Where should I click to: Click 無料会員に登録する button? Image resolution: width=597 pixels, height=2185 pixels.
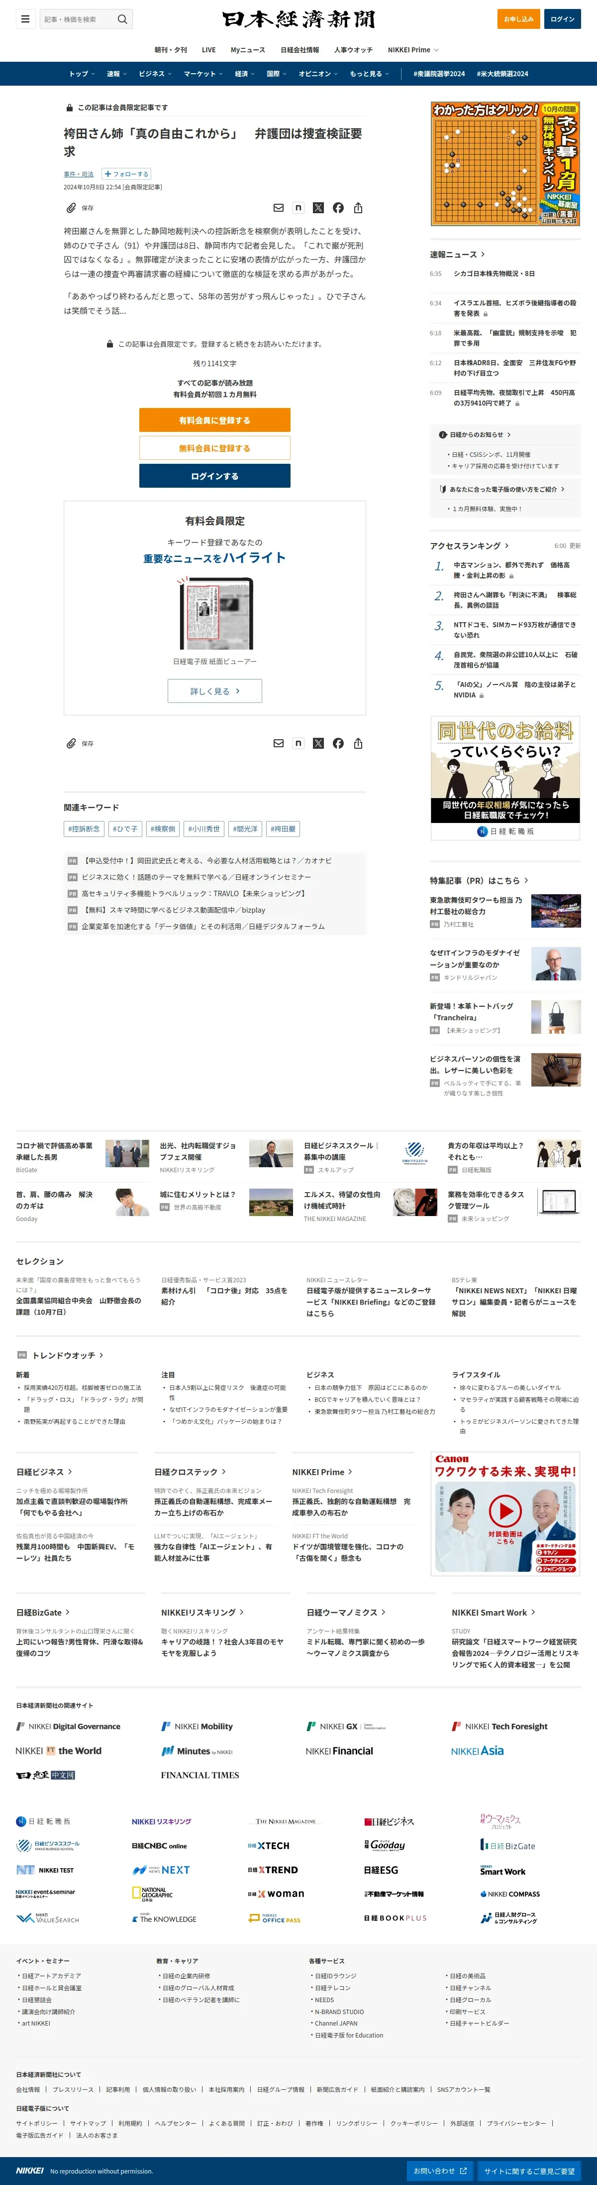214,448
